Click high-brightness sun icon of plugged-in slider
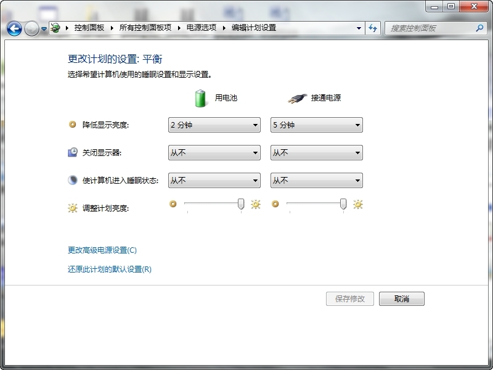 point(358,205)
